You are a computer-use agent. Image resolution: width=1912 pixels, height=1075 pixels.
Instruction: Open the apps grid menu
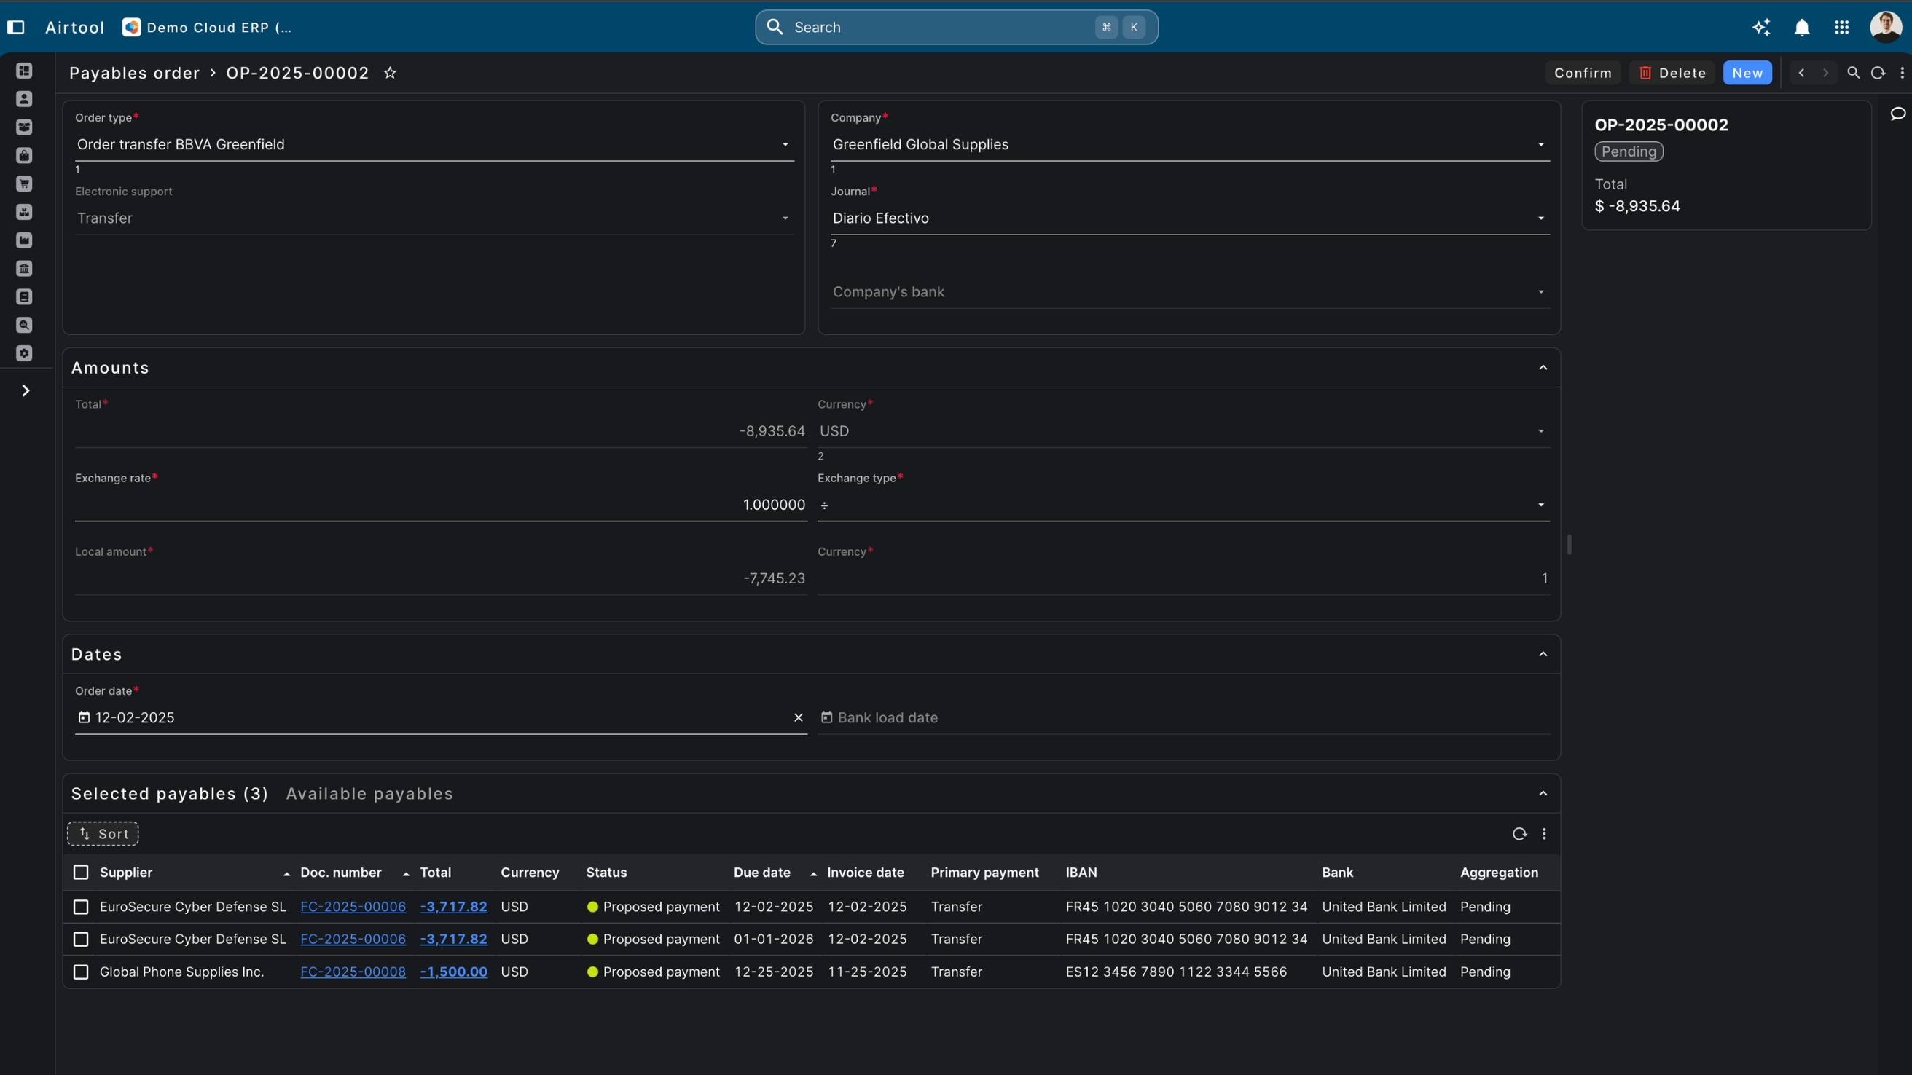click(x=1841, y=28)
